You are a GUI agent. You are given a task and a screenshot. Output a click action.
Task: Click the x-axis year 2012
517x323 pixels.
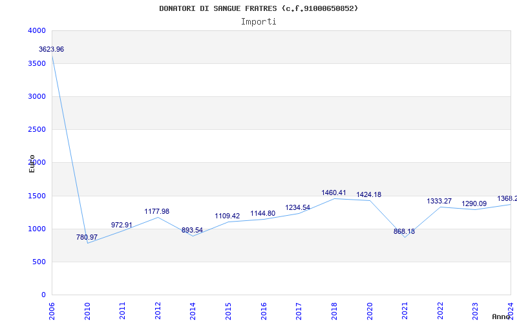pyautogui.click(x=158, y=311)
